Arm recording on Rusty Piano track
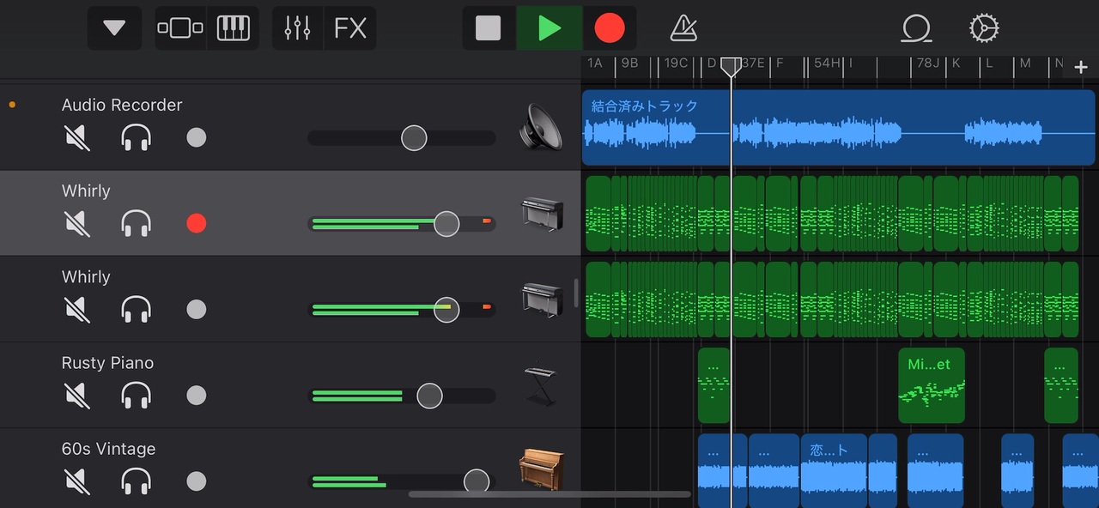 [x=197, y=395]
